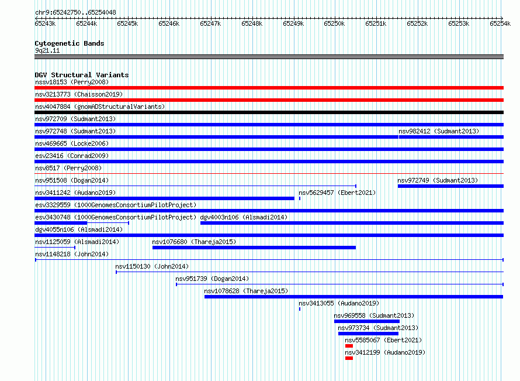The width and height of the screenshot is (520, 381).
Task: Click the blue nsv973734 bar
Action: 368,334
